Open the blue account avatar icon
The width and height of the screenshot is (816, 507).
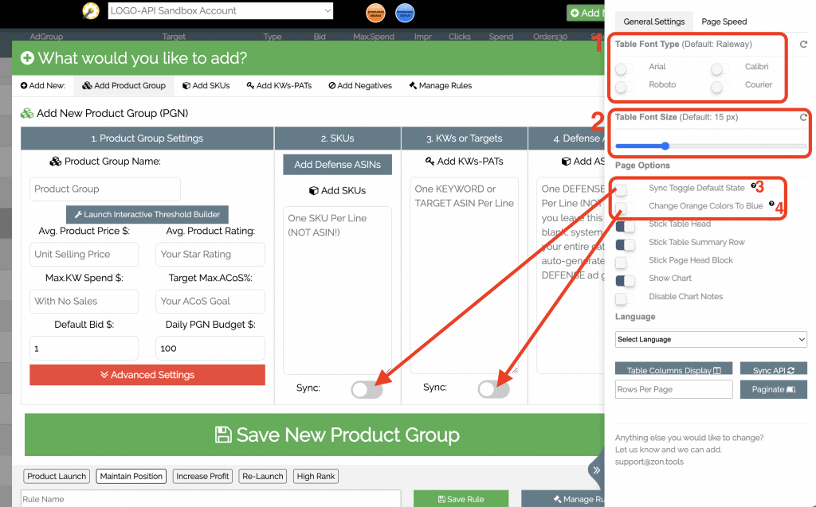(406, 13)
